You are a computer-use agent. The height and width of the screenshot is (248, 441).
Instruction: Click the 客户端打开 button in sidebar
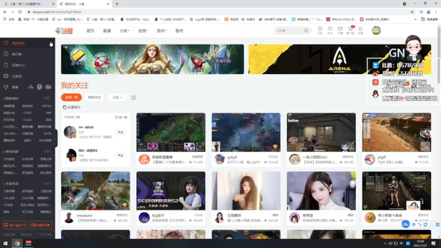[15, 225]
